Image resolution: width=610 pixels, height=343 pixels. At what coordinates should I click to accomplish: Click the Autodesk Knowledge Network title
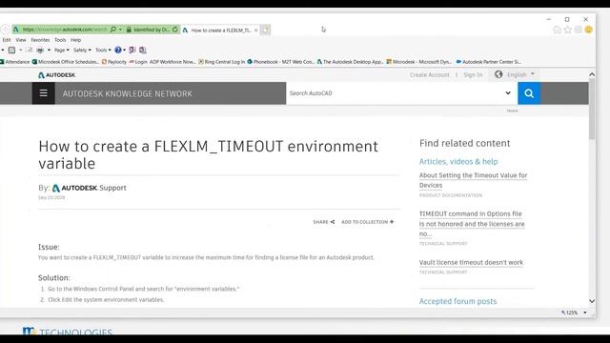tap(127, 93)
